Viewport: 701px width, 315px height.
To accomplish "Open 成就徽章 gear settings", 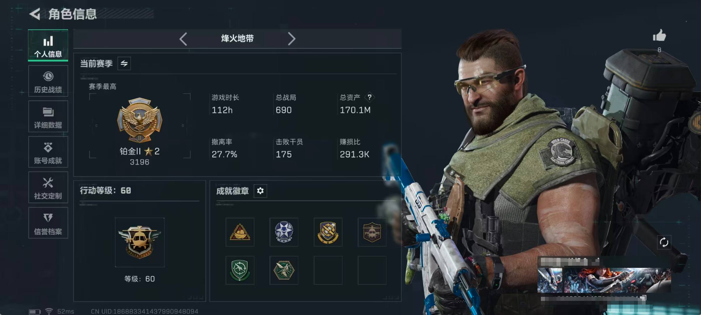I will tap(260, 191).
